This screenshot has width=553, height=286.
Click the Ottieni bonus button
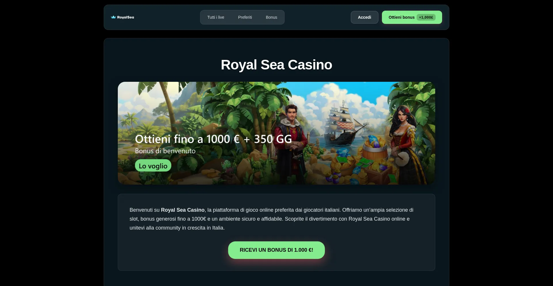[x=412, y=17]
